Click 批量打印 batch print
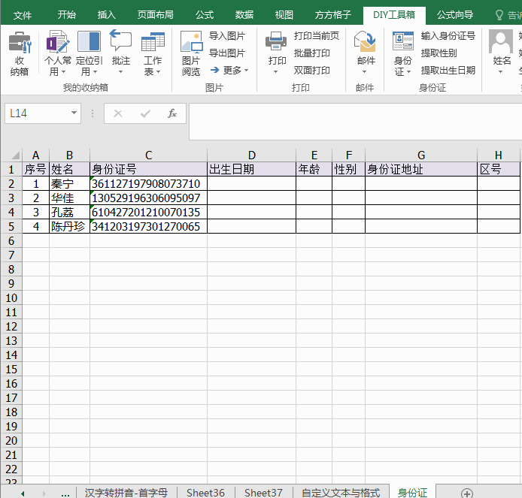Screen dimensions: 522x498 311,53
